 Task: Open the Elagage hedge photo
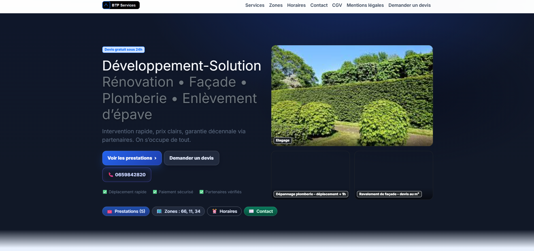pos(352,96)
